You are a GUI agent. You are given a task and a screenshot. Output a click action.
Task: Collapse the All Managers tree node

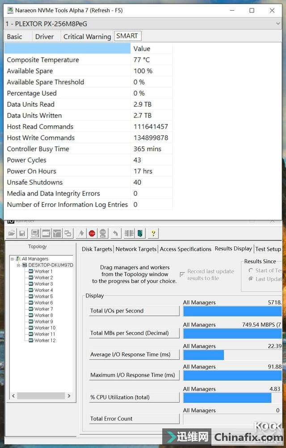point(12,259)
